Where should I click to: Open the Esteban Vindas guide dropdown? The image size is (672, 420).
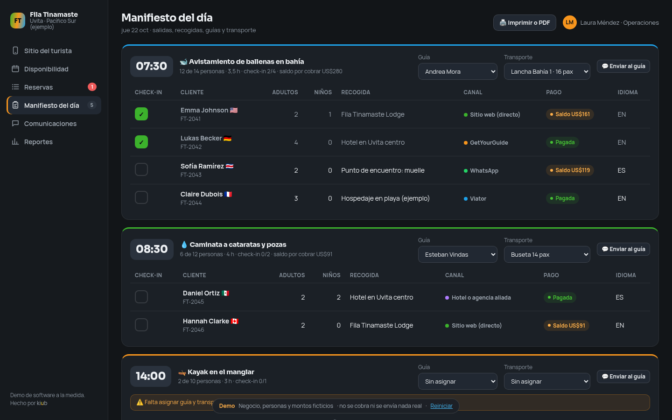click(x=458, y=254)
